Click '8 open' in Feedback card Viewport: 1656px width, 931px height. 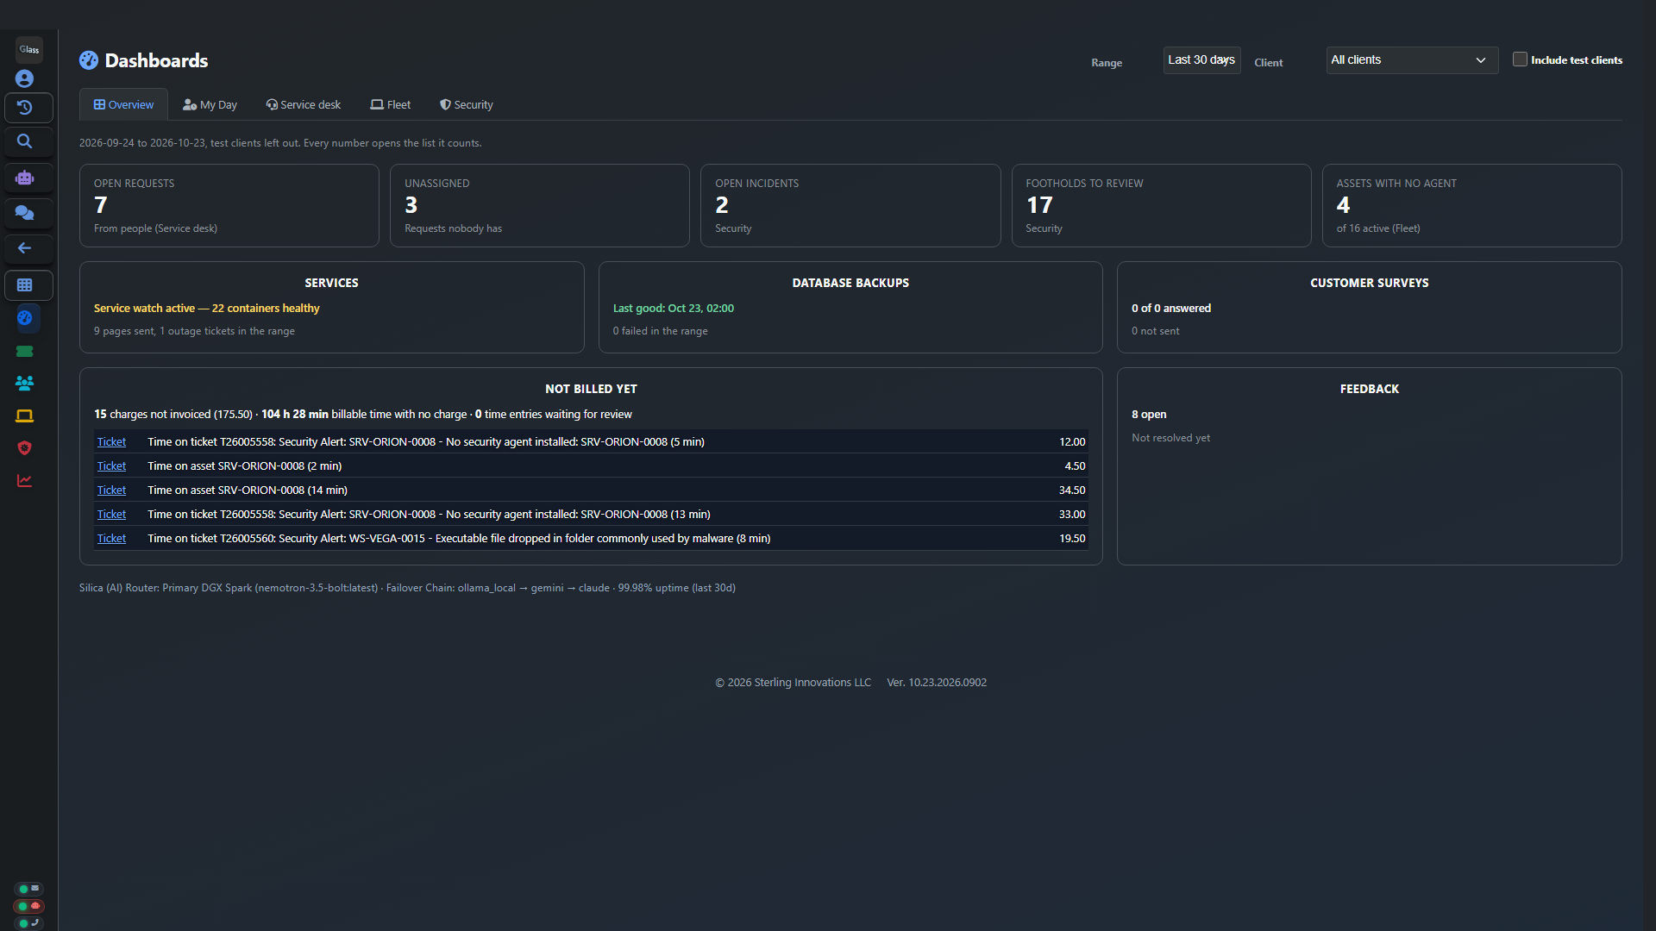pyautogui.click(x=1149, y=414)
